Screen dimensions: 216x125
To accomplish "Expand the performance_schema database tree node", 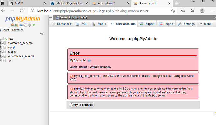I will (1, 56).
